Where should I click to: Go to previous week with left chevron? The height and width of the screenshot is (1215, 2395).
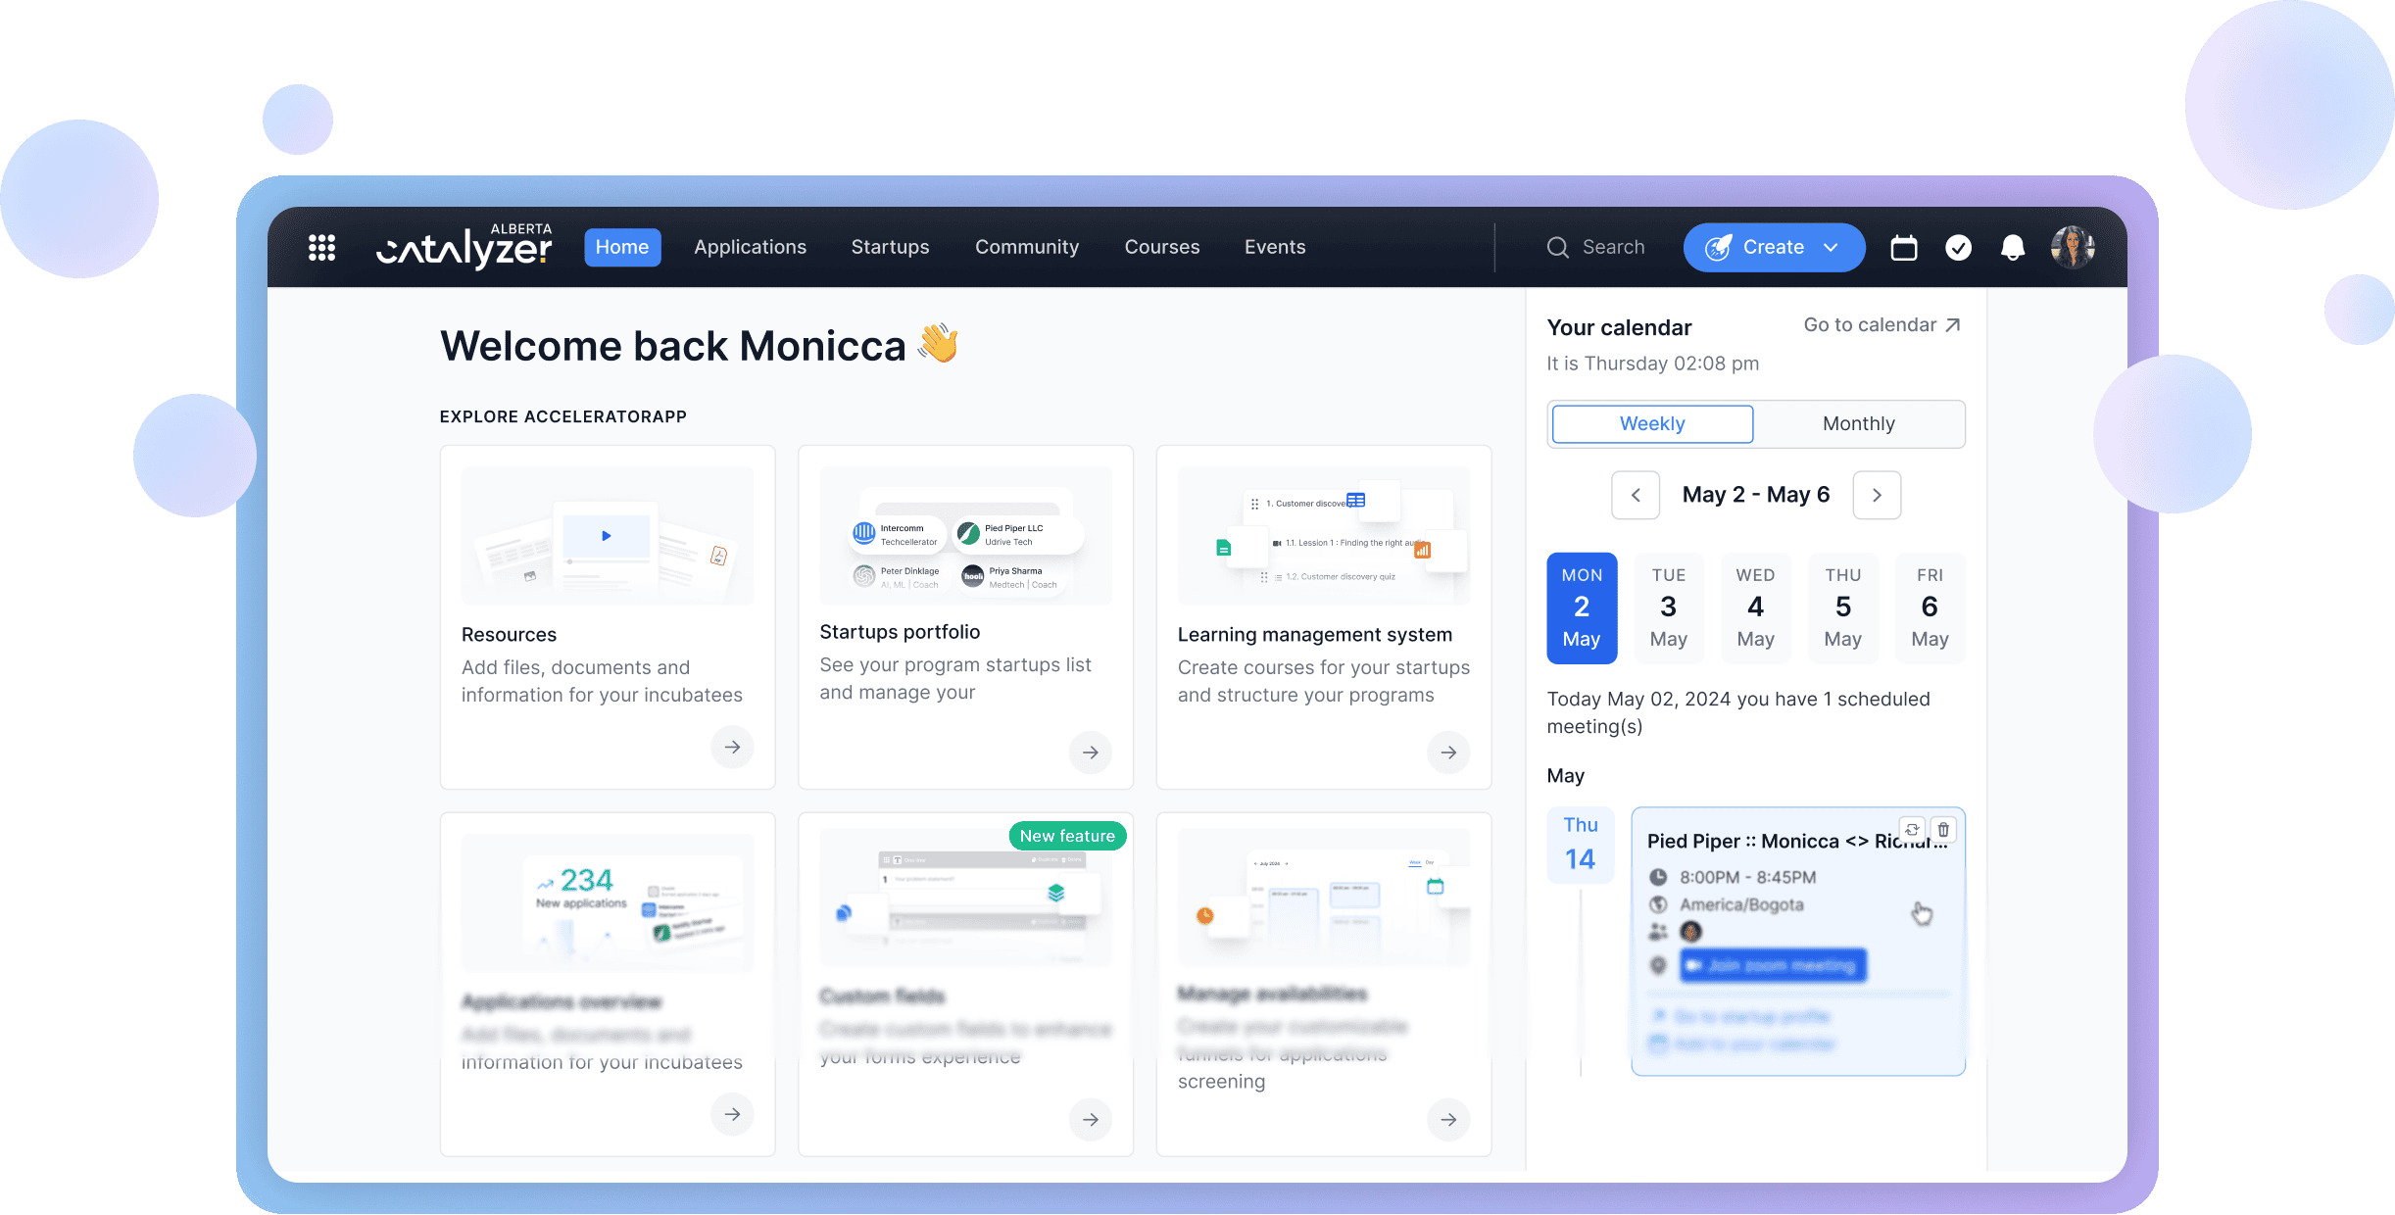pyautogui.click(x=1636, y=495)
